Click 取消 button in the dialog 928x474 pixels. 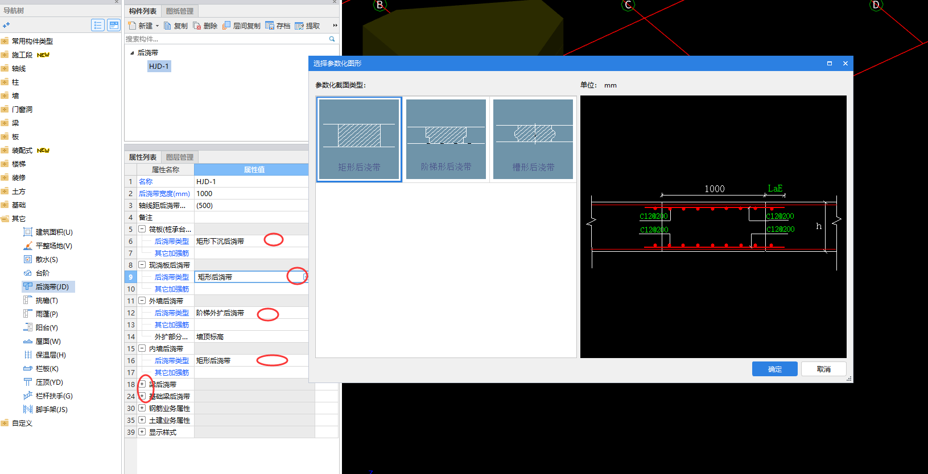pos(824,369)
